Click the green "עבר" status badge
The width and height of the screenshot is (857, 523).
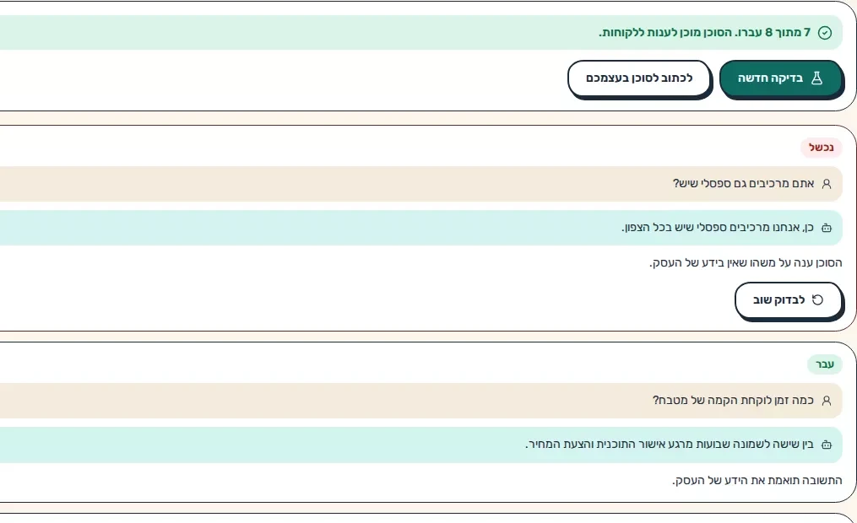825,364
